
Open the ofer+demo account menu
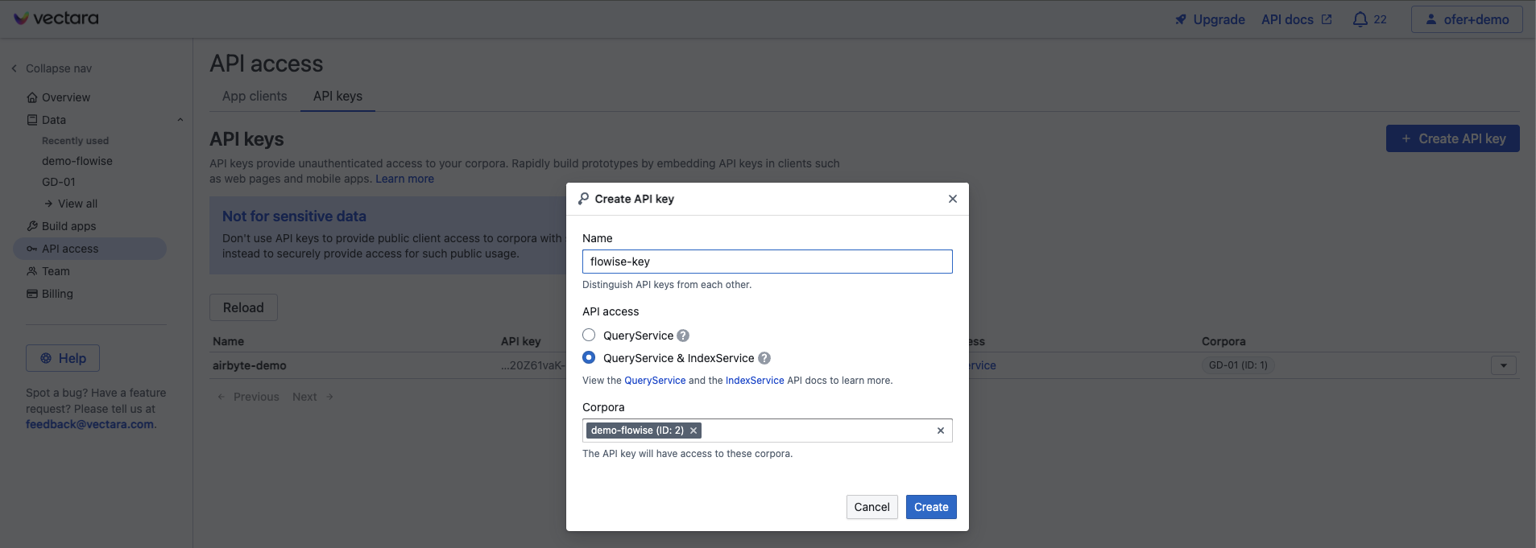click(x=1466, y=19)
